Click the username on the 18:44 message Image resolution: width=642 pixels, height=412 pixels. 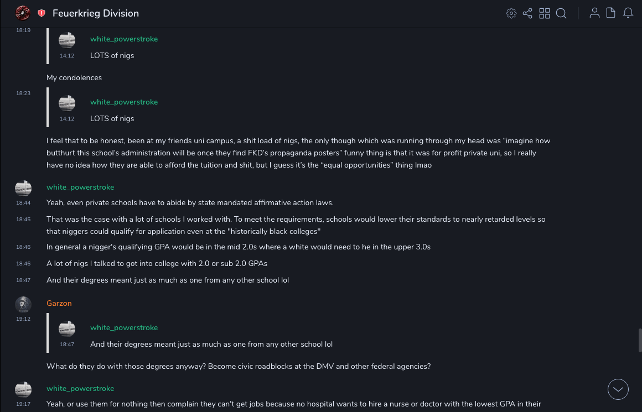tap(80, 187)
